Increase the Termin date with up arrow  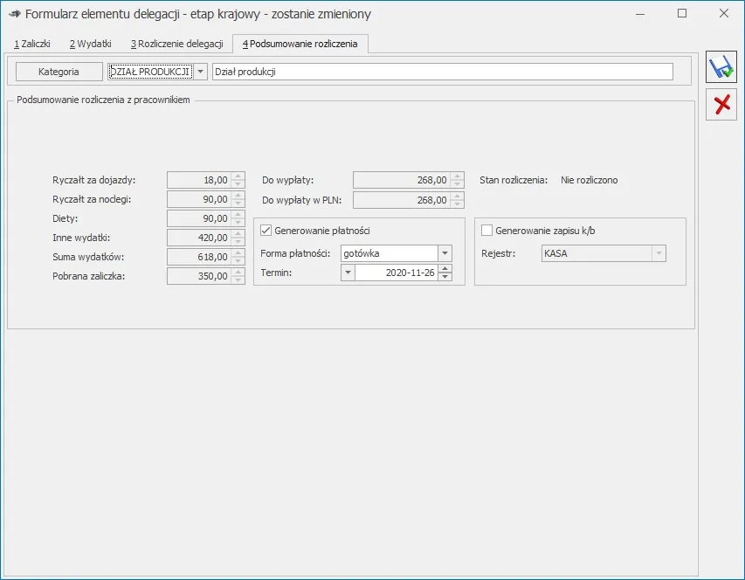[445, 268]
